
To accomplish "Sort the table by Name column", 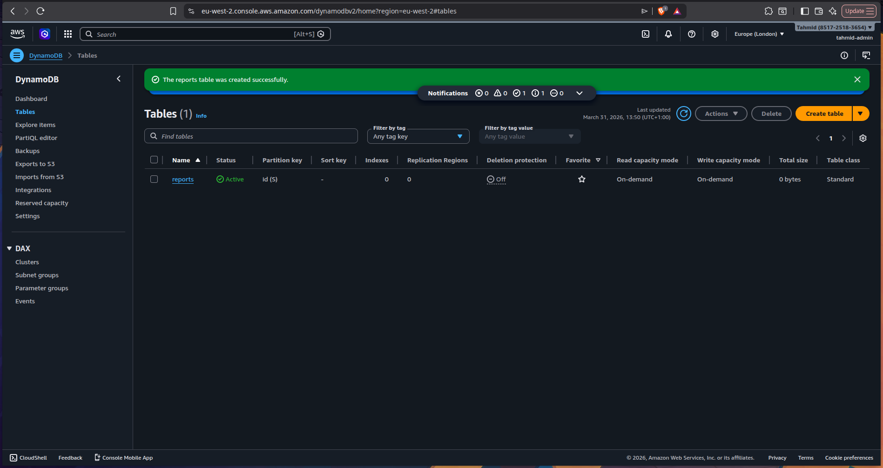I will coord(186,160).
